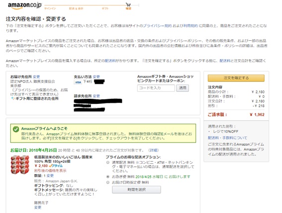
Task: Click the お届け日: 2018年4月25日 text
Action: [x=34, y=150]
